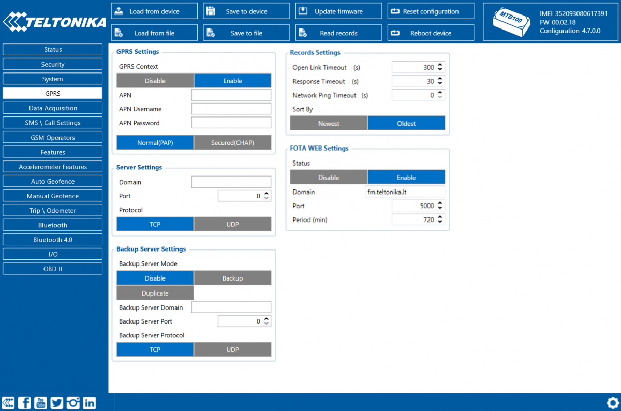Disable the FOTA WEB status
621x411 pixels.
click(328, 177)
